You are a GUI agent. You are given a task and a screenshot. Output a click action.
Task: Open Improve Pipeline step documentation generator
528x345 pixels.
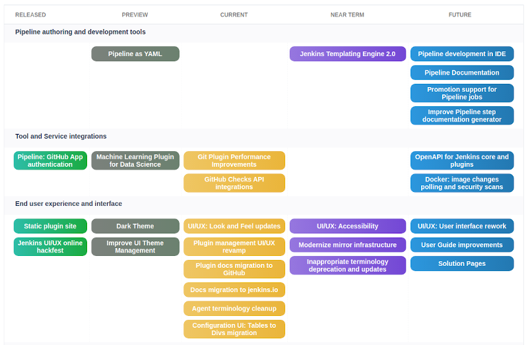[461, 116]
